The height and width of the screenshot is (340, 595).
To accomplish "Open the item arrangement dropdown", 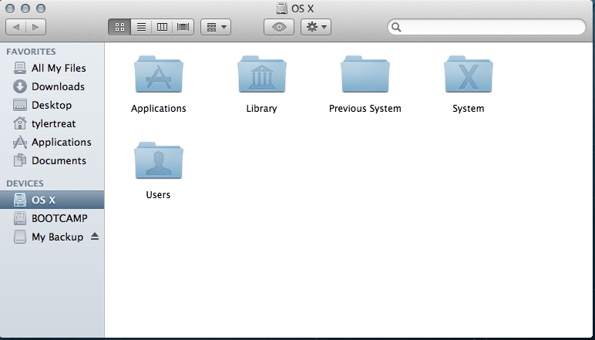I will click(216, 27).
